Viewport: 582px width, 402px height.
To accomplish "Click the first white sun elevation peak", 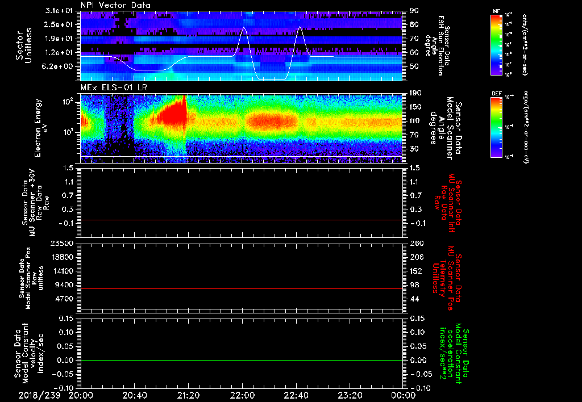I will pyautogui.click(x=244, y=27).
